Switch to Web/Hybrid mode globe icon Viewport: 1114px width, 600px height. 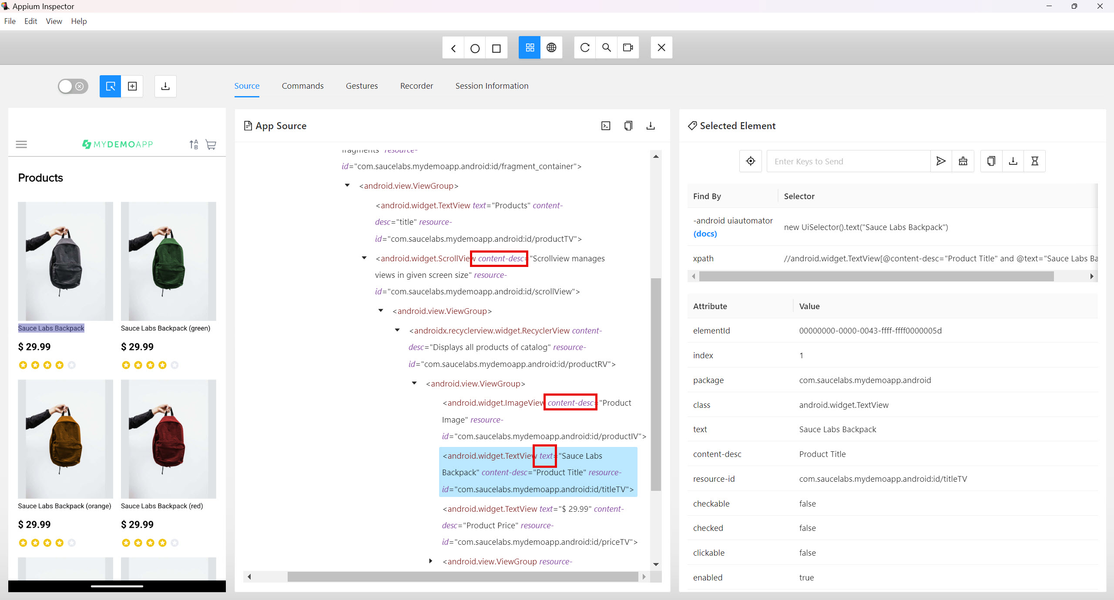tap(551, 47)
